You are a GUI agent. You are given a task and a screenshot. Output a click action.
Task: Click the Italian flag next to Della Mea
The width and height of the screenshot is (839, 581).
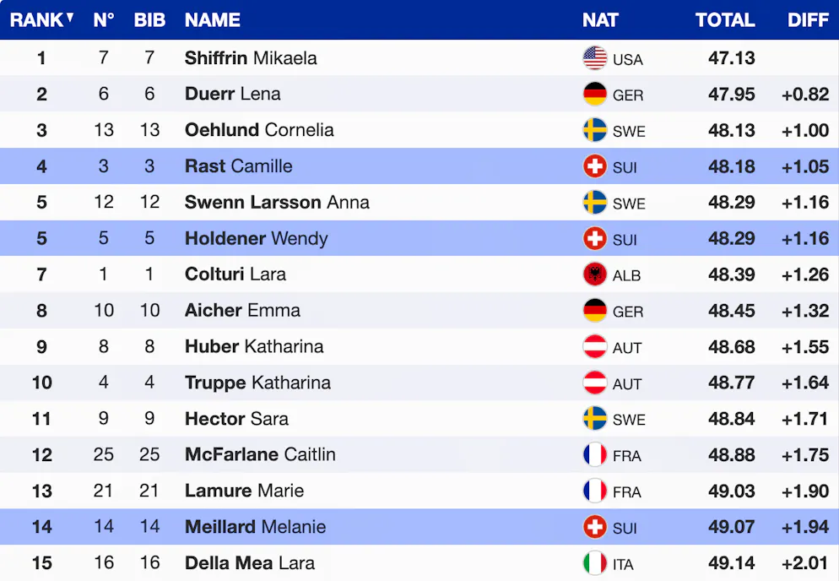pyautogui.click(x=595, y=563)
